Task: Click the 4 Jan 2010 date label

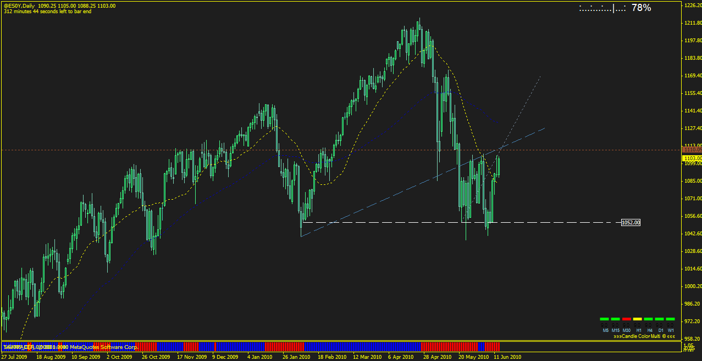Action: [x=259, y=357]
